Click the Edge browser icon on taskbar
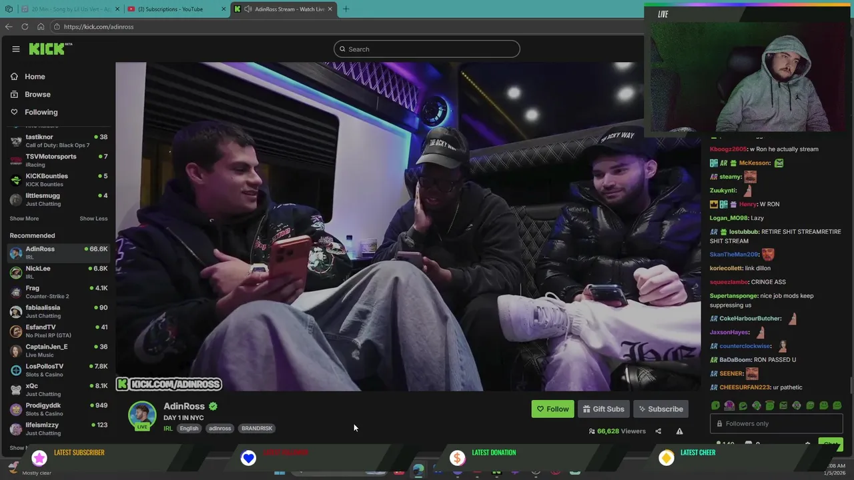The height and width of the screenshot is (480, 854). tap(418, 469)
